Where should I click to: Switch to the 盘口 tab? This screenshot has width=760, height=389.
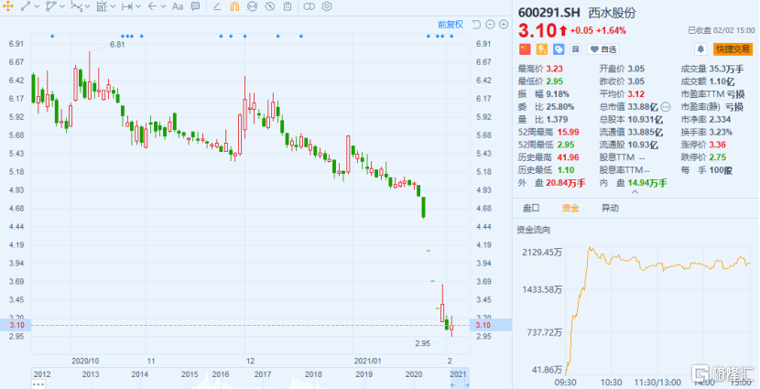[531, 208]
